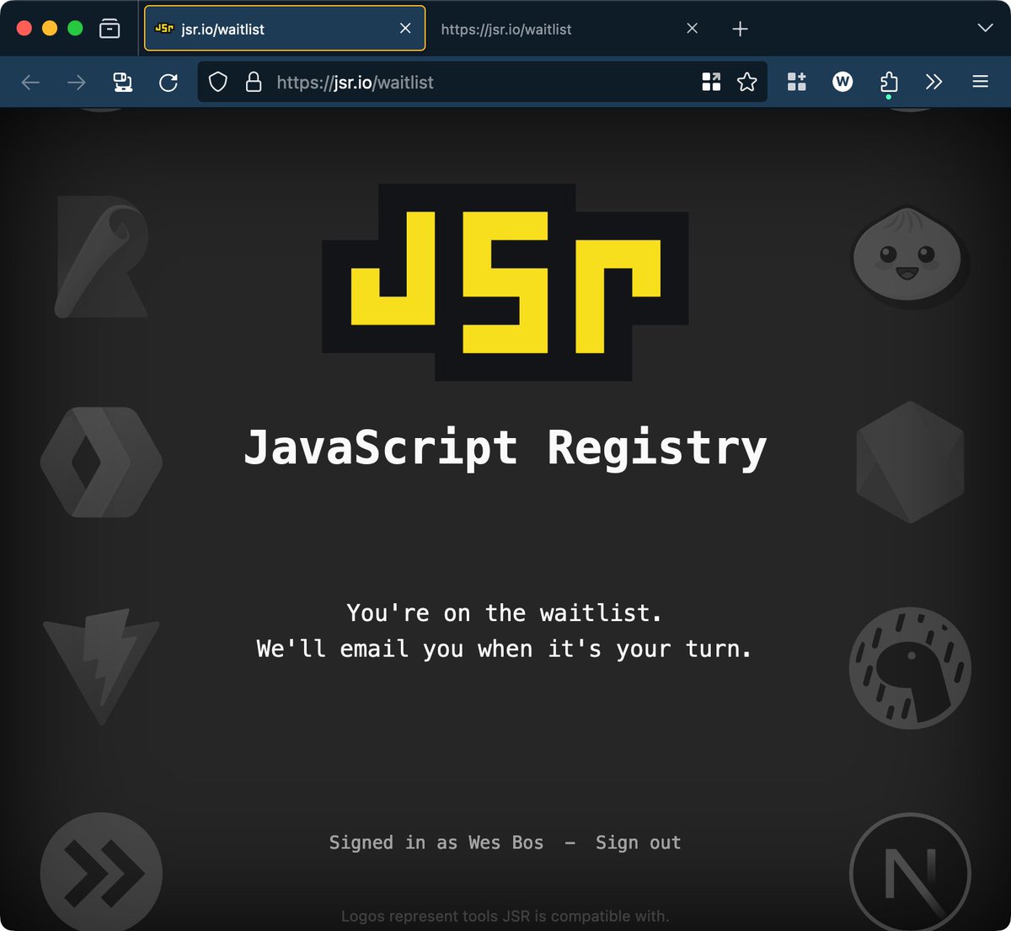1011x931 pixels.
Task: Open the W extension icon
Action: pos(842,82)
